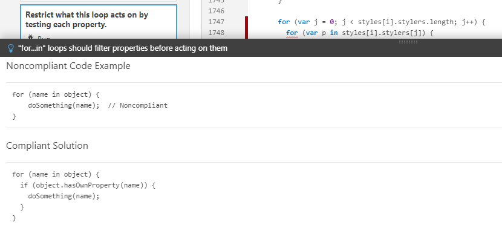502x228 pixels.
Task: Click the 'Noncompliant Code Example' heading
Action: coord(68,66)
